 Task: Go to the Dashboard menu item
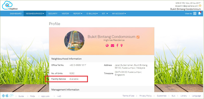[16, 13]
